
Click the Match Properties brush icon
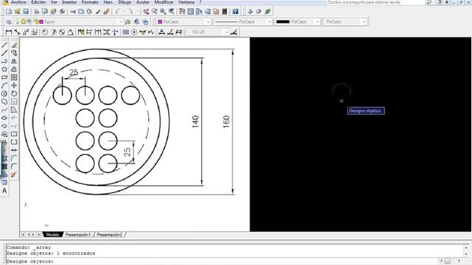[x=98, y=12]
